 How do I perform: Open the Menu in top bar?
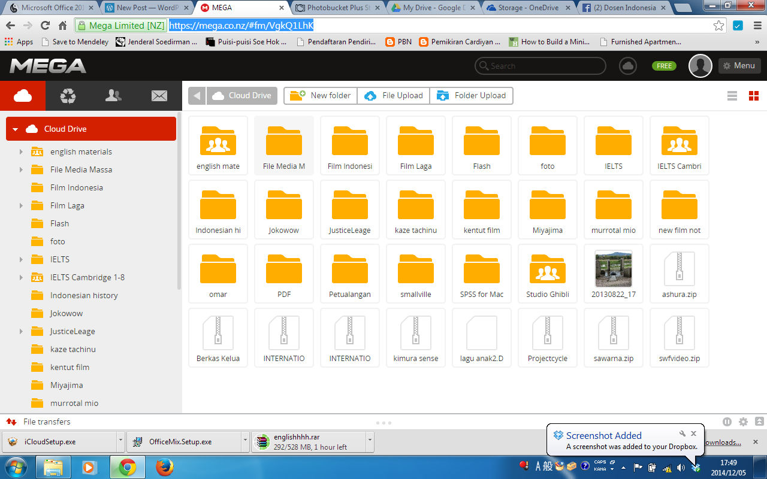pyautogui.click(x=739, y=66)
